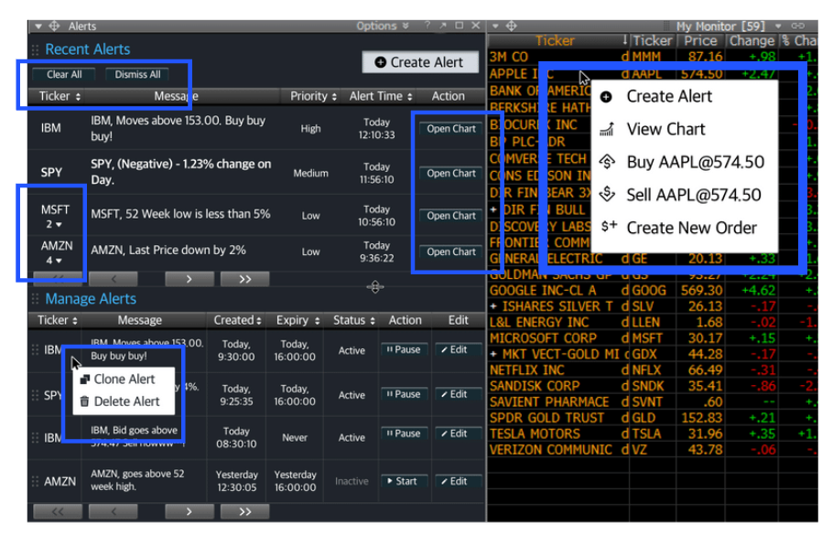This screenshot has height=545, width=833.
Task: Go to next page of Manage Alerts
Action: point(189,511)
